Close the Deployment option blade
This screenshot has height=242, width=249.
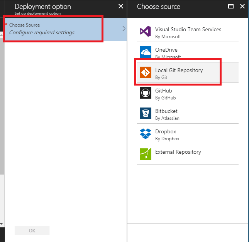(121, 7)
